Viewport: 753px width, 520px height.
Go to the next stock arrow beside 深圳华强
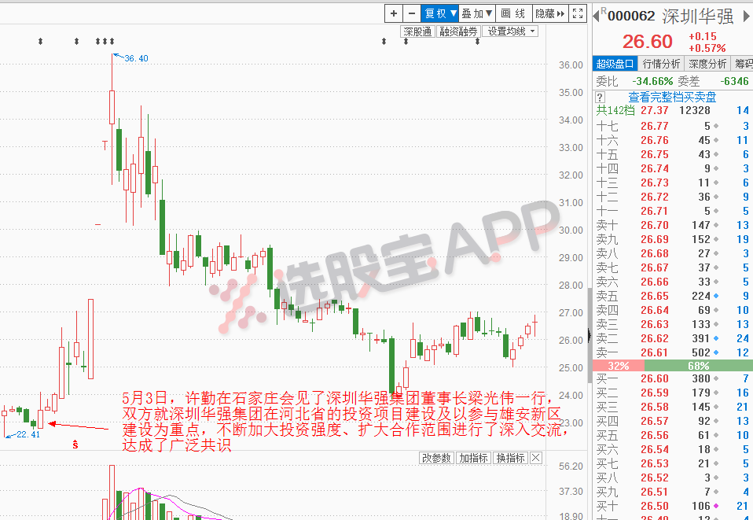[747, 16]
